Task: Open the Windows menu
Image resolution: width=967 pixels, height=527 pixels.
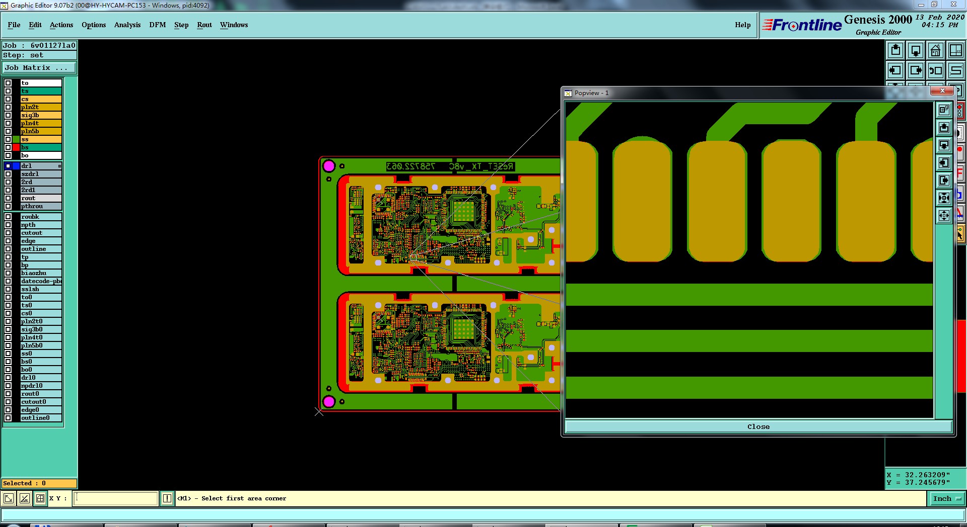Action: tap(234, 25)
